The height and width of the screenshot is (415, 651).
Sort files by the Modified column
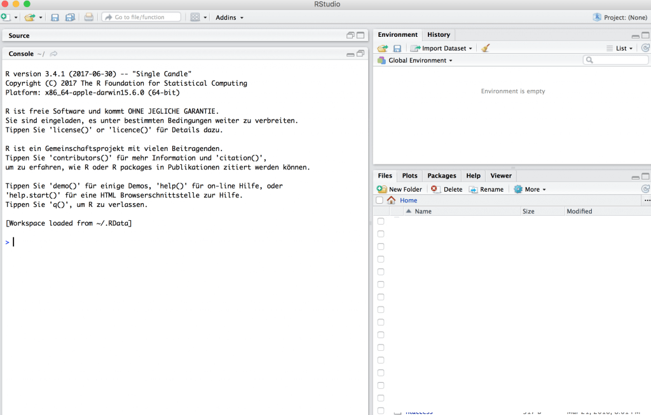pyautogui.click(x=608, y=211)
